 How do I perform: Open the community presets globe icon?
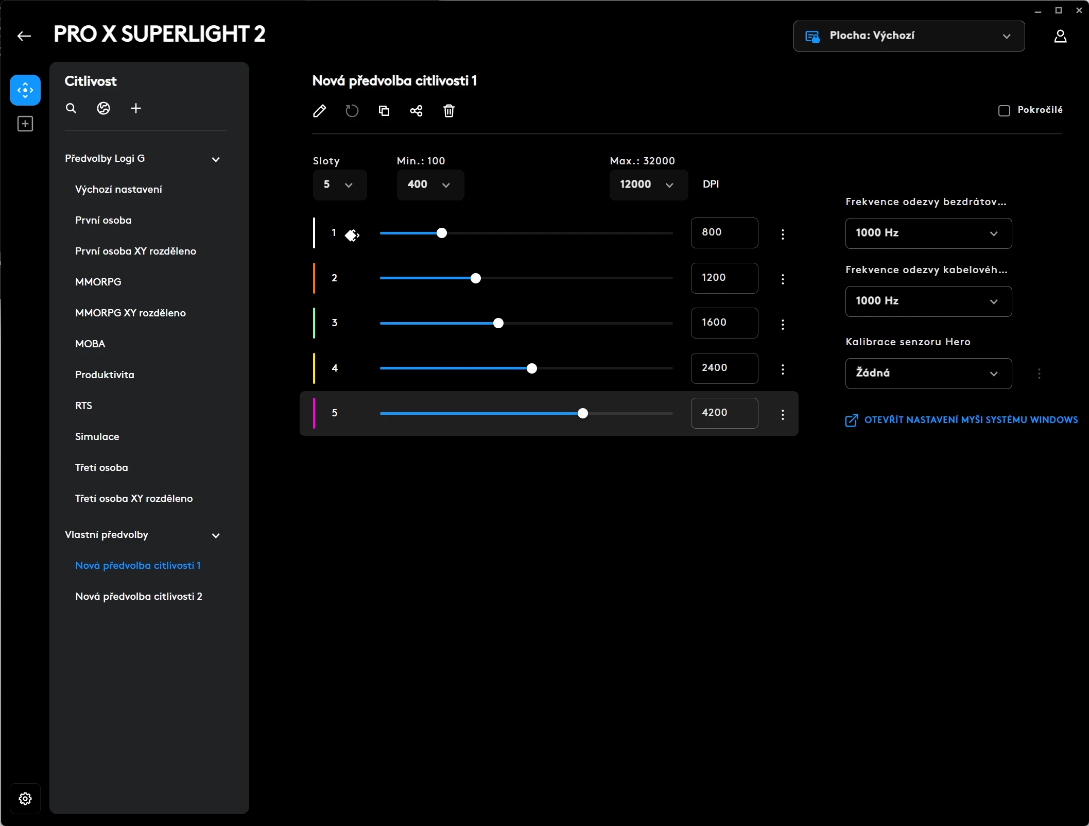point(103,108)
